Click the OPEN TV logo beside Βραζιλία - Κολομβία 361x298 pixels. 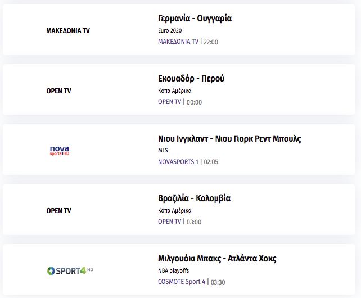58,211
